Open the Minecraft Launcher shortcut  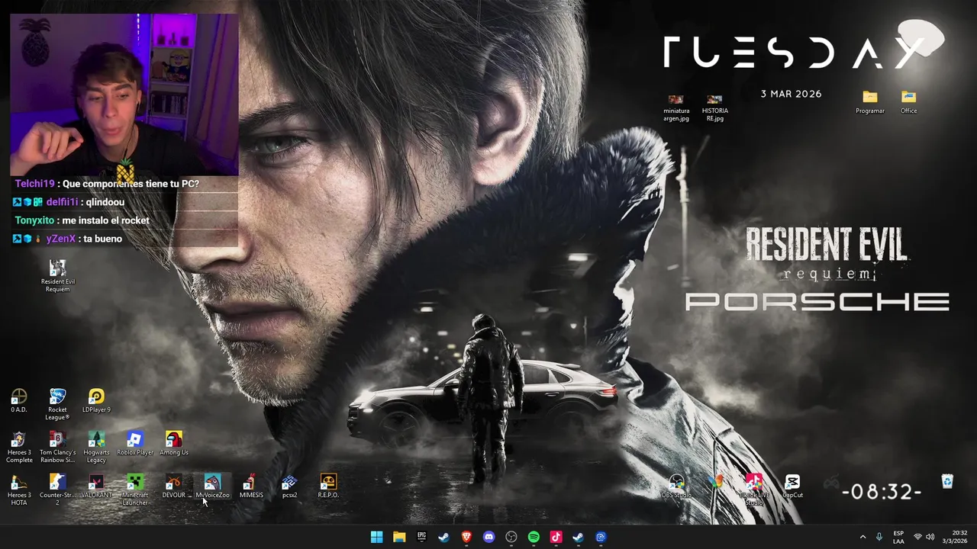135,490
